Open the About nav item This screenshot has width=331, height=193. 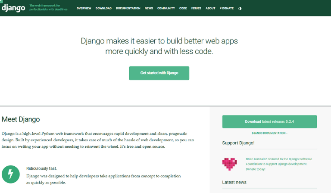point(210,8)
